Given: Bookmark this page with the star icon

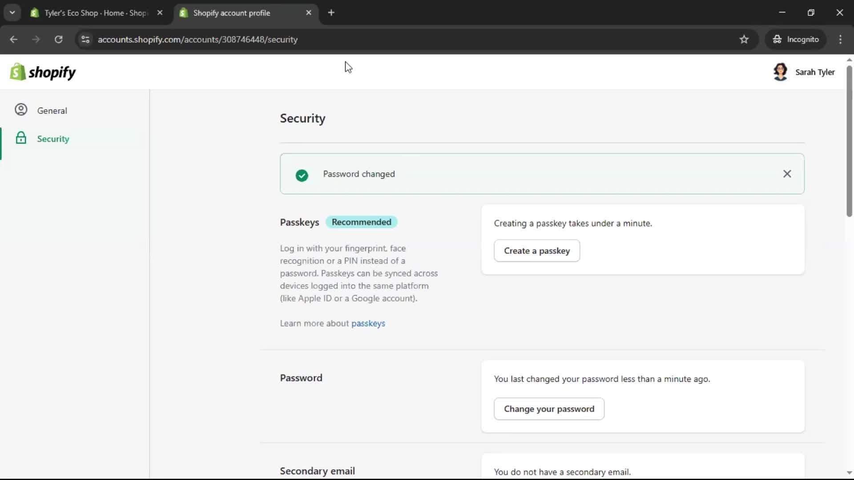Looking at the screenshot, I should pyautogui.click(x=744, y=40).
